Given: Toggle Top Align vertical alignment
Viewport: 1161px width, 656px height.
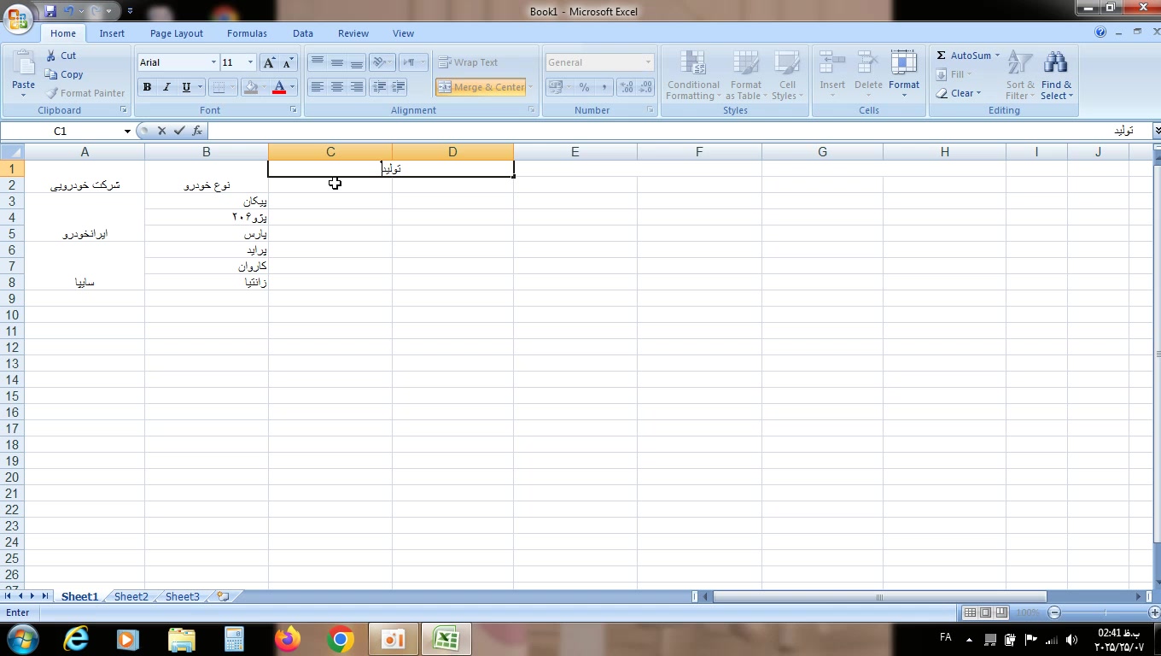Looking at the screenshot, I should (x=318, y=62).
